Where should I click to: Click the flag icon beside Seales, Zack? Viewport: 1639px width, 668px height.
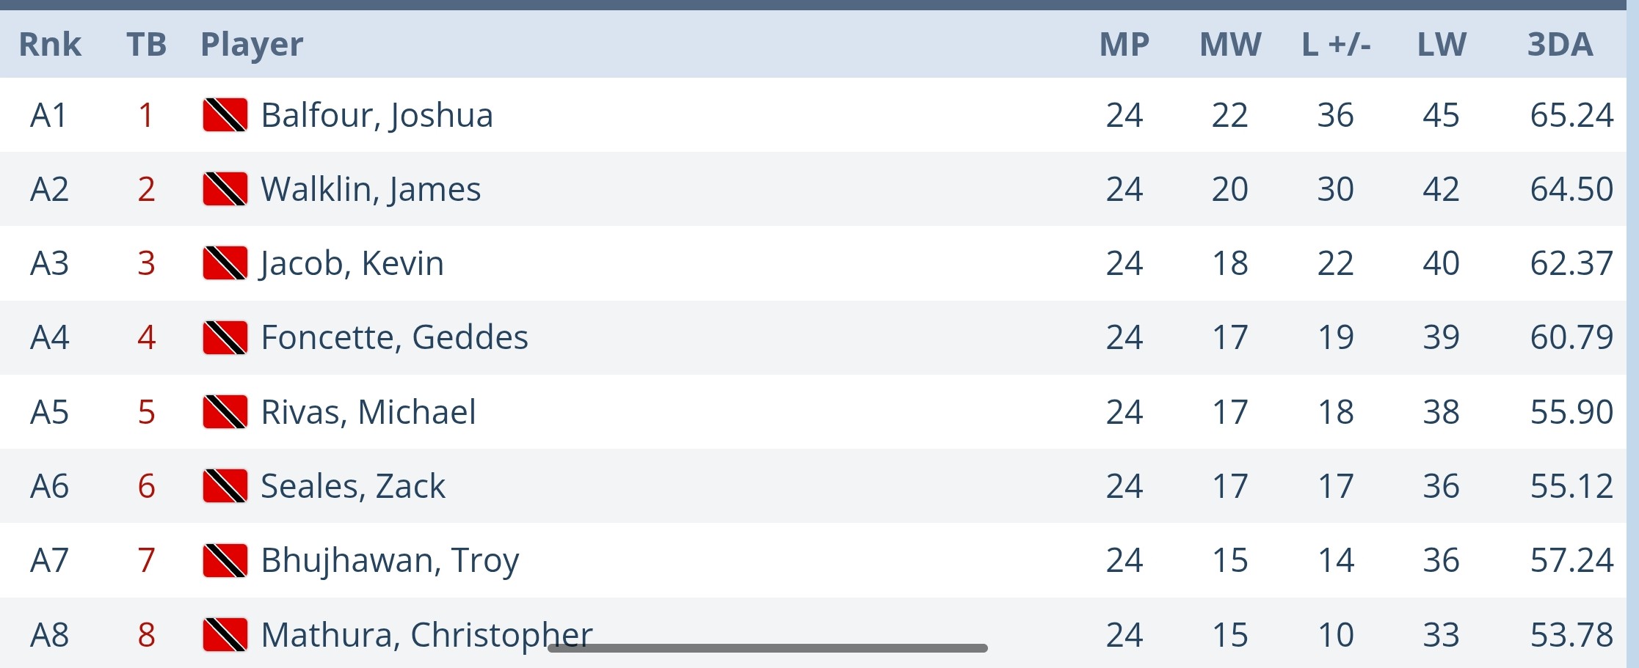225,486
